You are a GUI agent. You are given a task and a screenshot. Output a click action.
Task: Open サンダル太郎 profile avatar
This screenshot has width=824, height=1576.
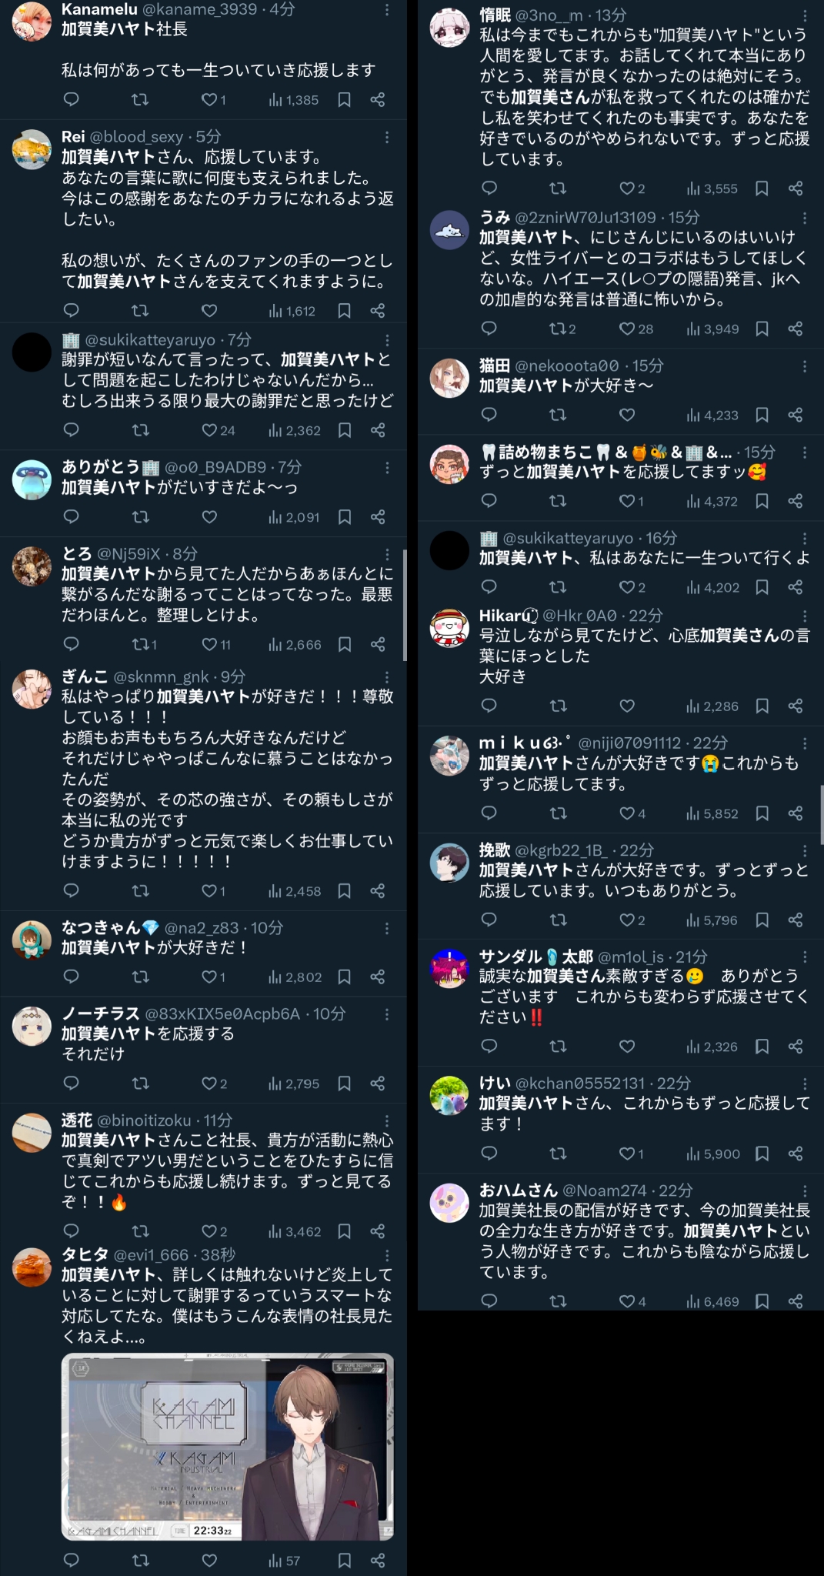[x=449, y=970]
